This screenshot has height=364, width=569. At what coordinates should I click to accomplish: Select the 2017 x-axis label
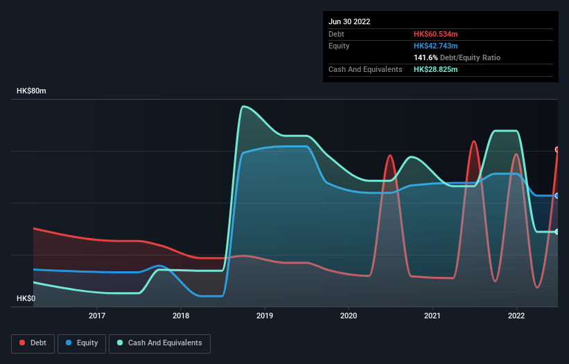tap(97, 316)
